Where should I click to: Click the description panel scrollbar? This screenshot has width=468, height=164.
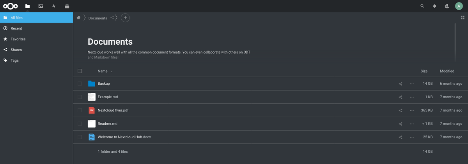455,42
